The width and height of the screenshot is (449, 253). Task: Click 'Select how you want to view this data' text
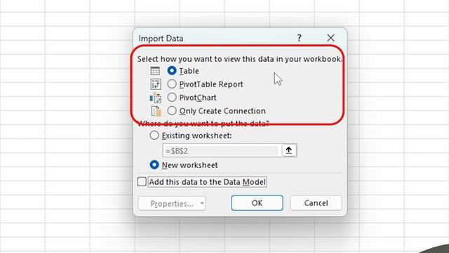pos(240,59)
